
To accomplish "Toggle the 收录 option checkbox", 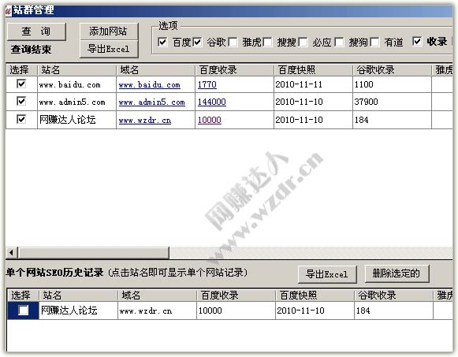I will (x=417, y=42).
